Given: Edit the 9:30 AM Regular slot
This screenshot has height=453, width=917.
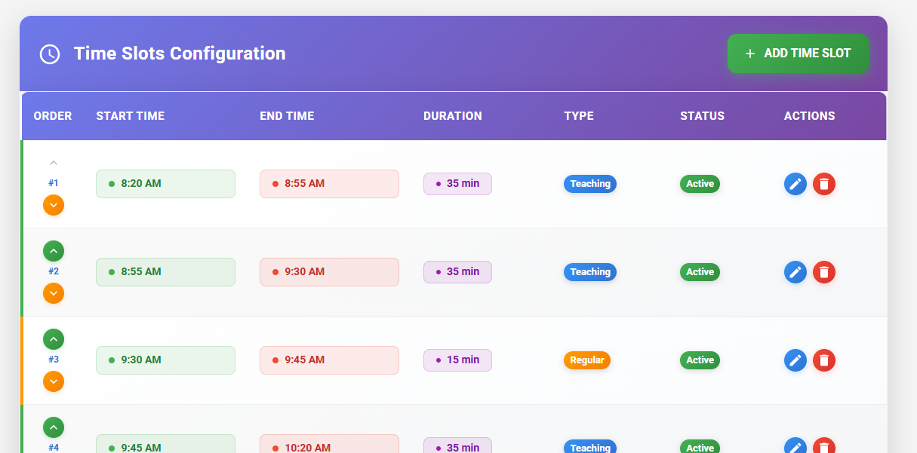Looking at the screenshot, I should tap(795, 360).
